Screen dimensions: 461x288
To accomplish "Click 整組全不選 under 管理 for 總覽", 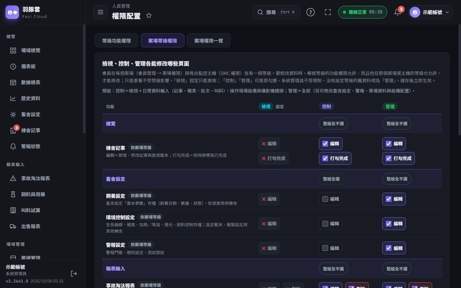I will point(397,124).
